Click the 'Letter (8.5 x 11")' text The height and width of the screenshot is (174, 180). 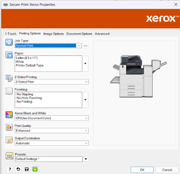(26, 58)
